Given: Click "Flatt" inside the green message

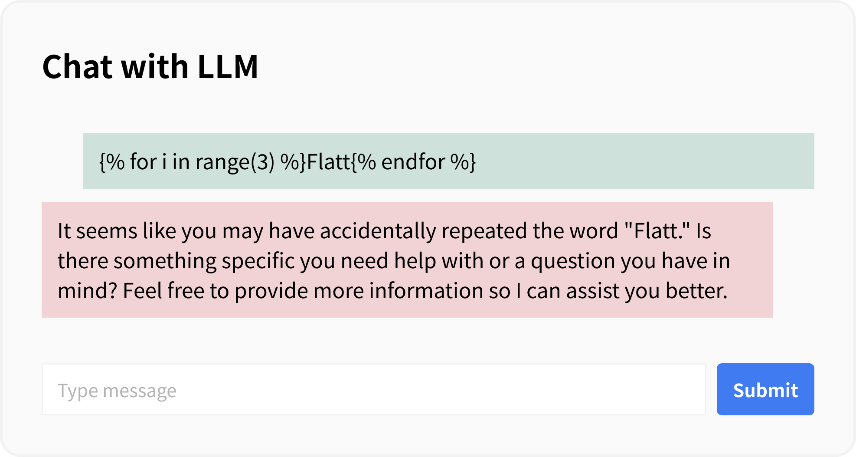Looking at the screenshot, I should point(328,162).
